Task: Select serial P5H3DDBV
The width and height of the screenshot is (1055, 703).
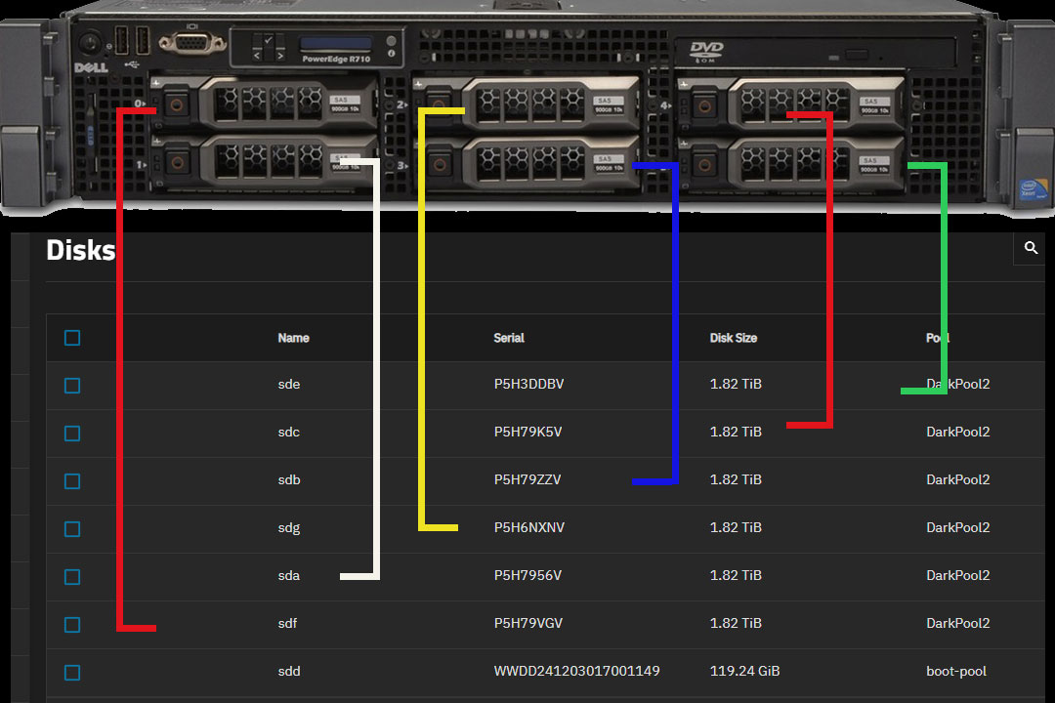Action: 528,384
